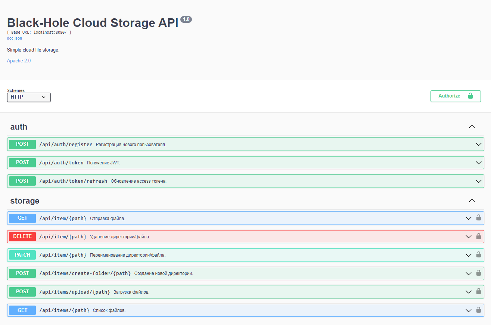Click the /api/items/upload/{path} endpoint path
This screenshot has width=491, height=325.
[x=74, y=292]
